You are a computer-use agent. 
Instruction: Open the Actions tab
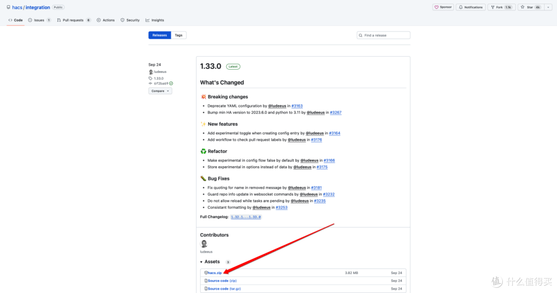106,20
